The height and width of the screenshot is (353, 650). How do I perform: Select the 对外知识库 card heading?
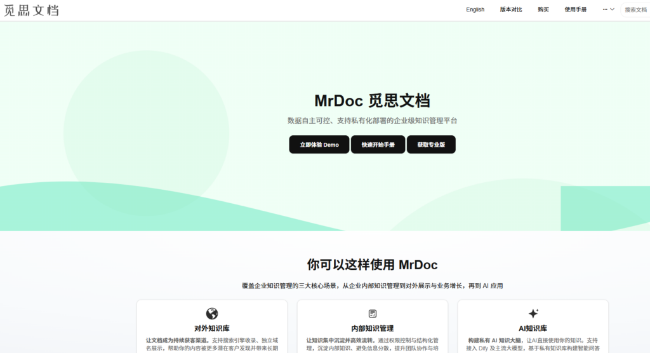coord(212,328)
